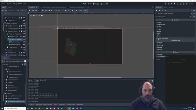Toggle split mode in FileSystem dock
The image size is (196, 110).
tap(25, 61)
